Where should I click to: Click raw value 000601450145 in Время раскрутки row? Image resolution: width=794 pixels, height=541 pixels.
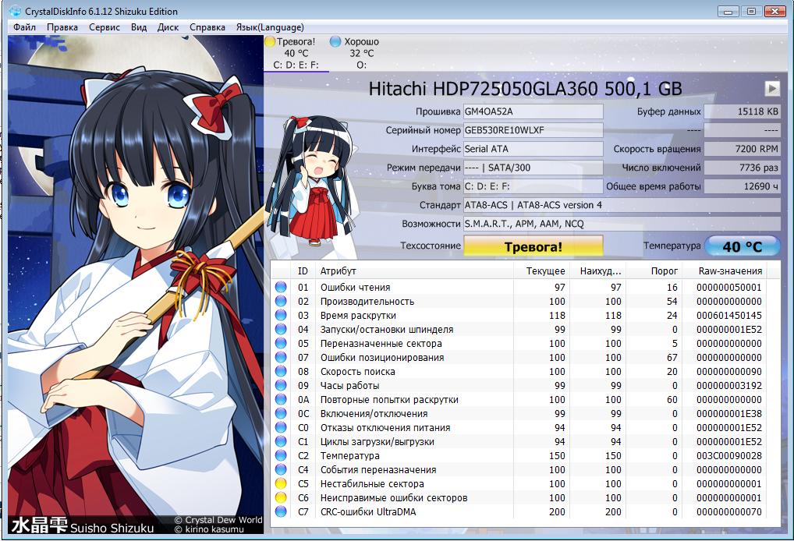[x=728, y=315]
